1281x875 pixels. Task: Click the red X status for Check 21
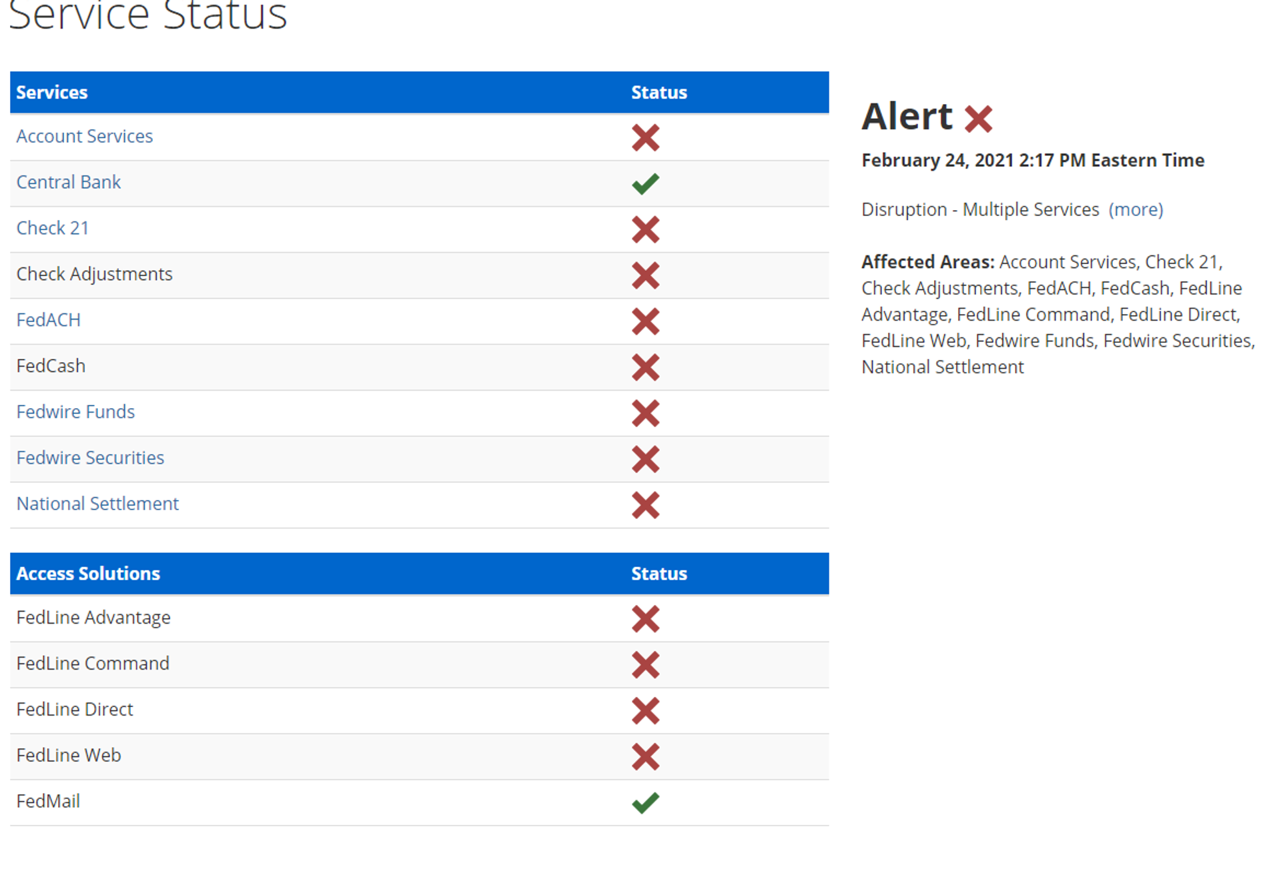coord(645,229)
